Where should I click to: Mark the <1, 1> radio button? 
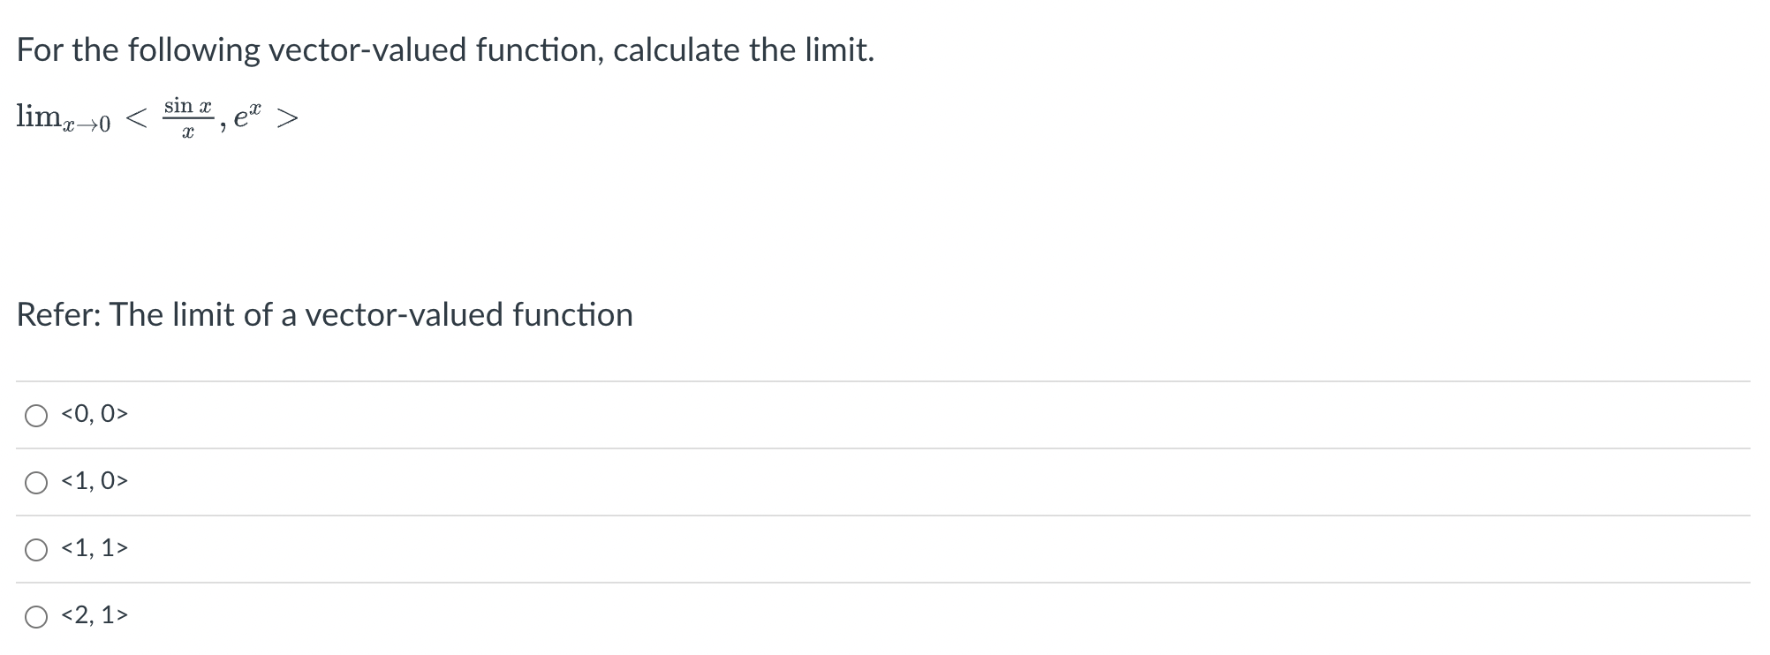pyautogui.click(x=36, y=550)
